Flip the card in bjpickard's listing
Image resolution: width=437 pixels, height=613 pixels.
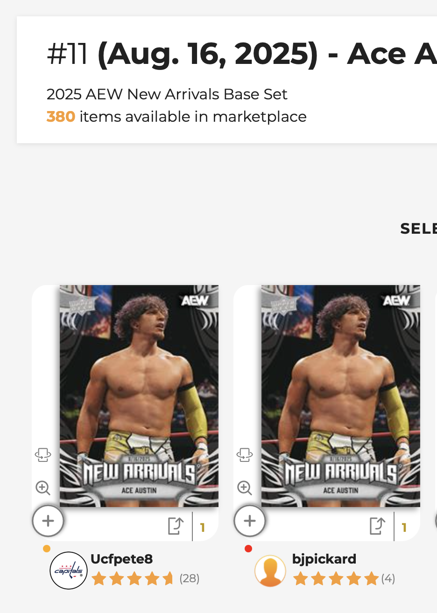tap(245, 455)
